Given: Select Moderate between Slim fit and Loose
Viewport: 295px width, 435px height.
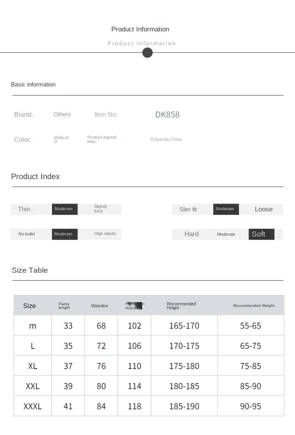Looking at the screenshot, I should [x=226, y=209].
